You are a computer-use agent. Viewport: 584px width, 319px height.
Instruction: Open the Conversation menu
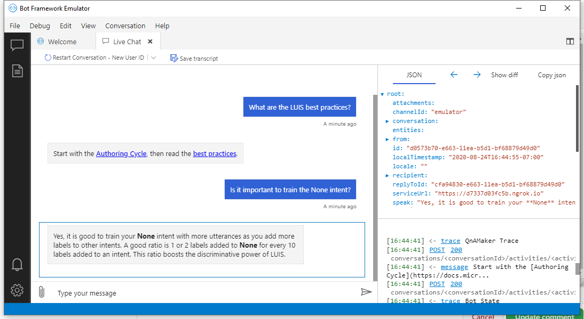coord(125,26)
